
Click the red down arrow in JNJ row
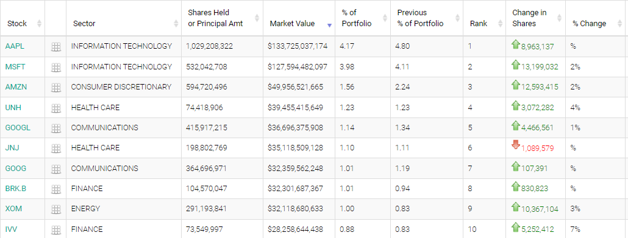click(516, 145)
